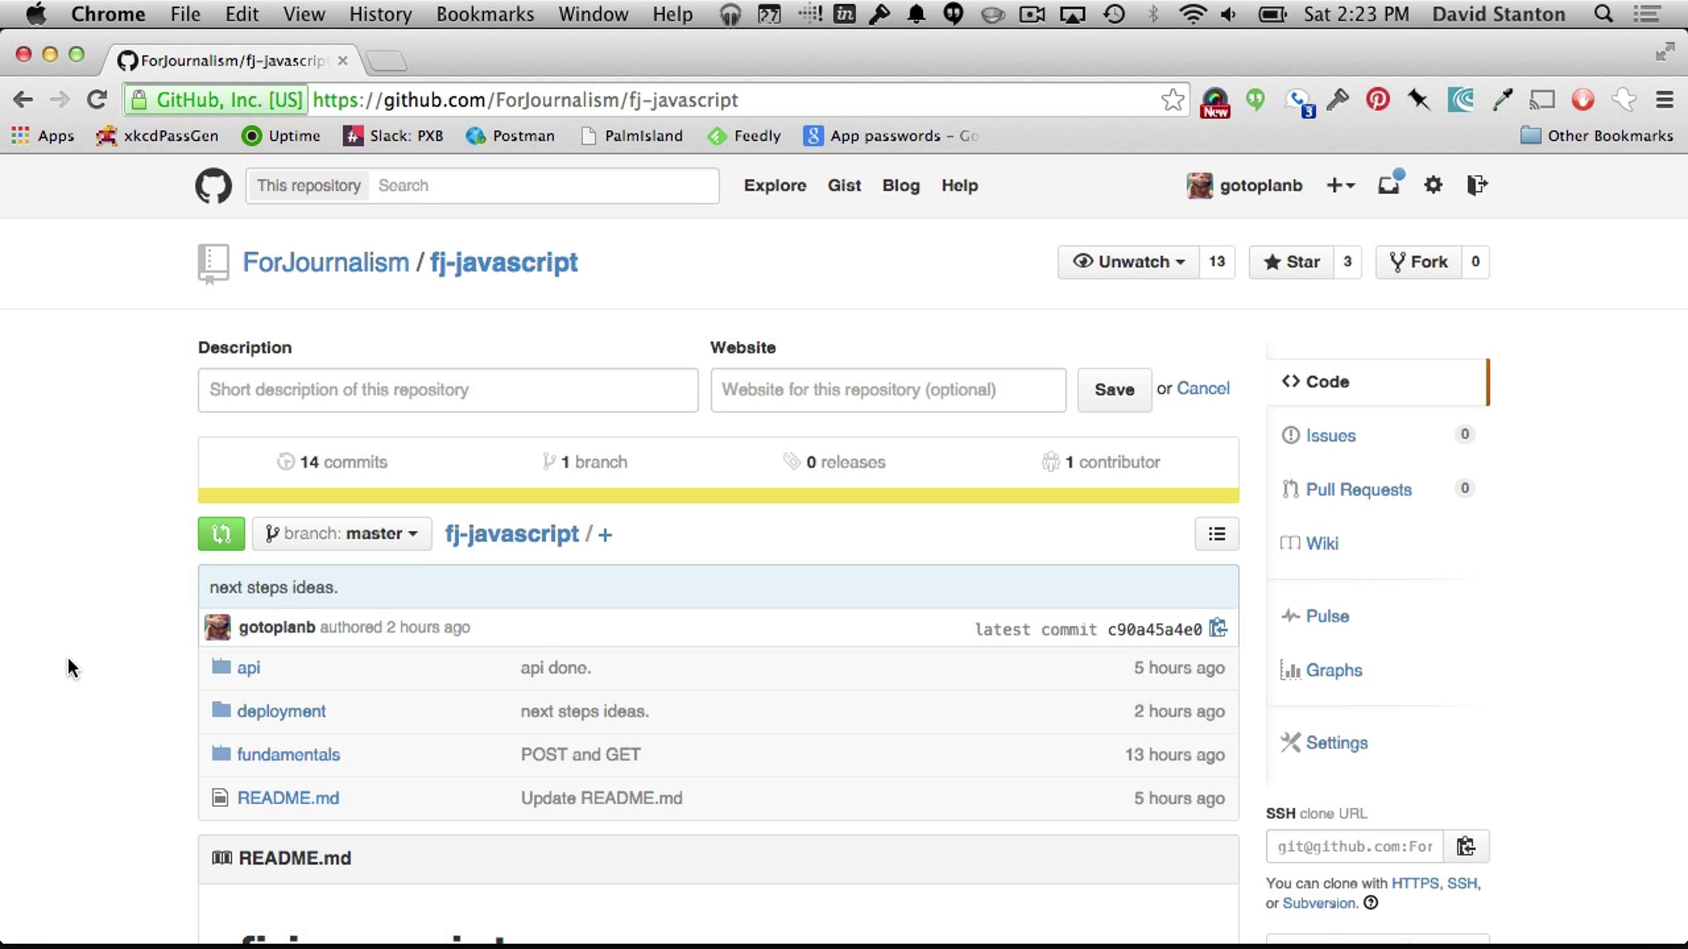1688x949 pixels.
Task: Switch clone URL to Subversion
Action: coord(1319,903)
